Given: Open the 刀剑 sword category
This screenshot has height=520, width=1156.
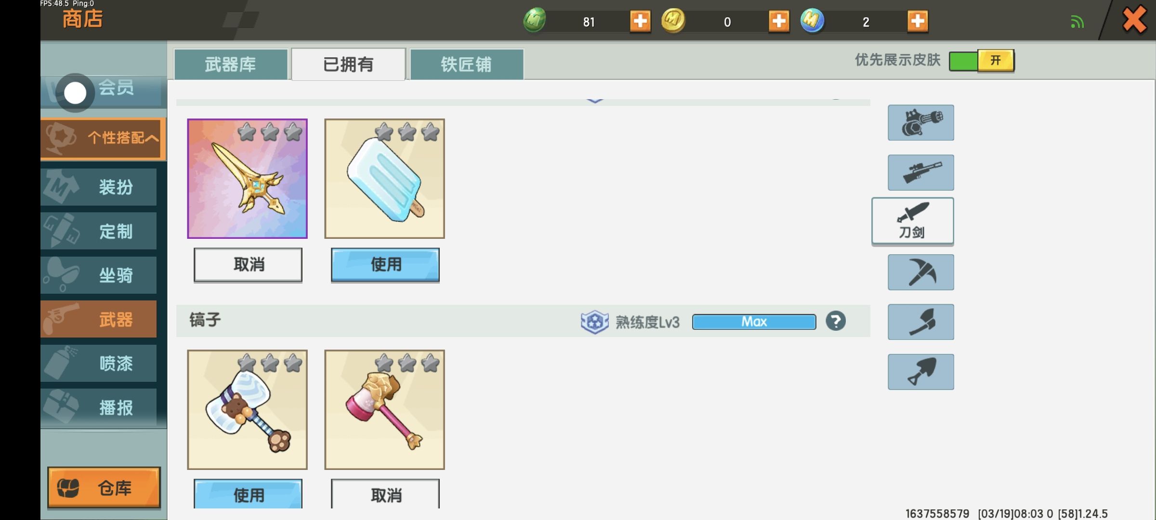Looking at the screenshot, I should (912, 221).
